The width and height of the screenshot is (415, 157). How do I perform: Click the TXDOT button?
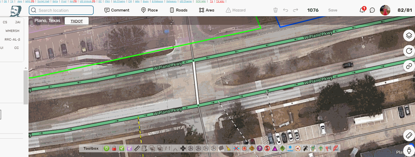pos(77,21)
